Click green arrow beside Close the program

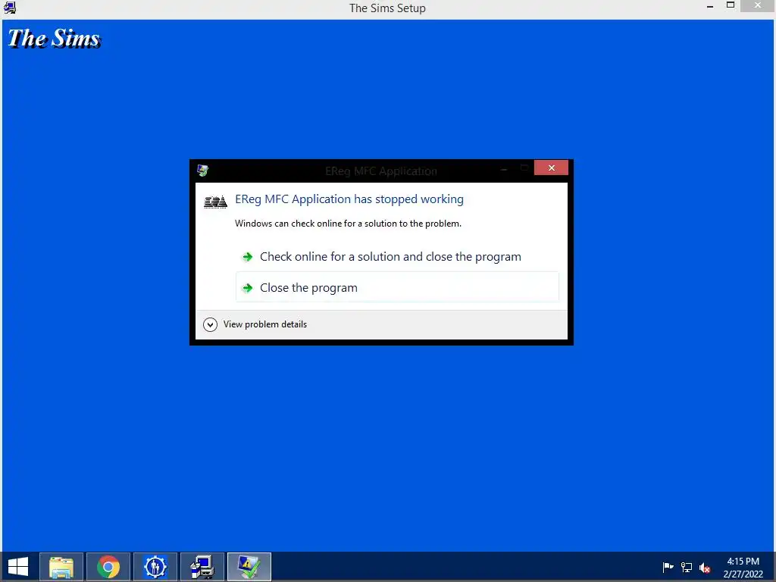pos(248,288)
